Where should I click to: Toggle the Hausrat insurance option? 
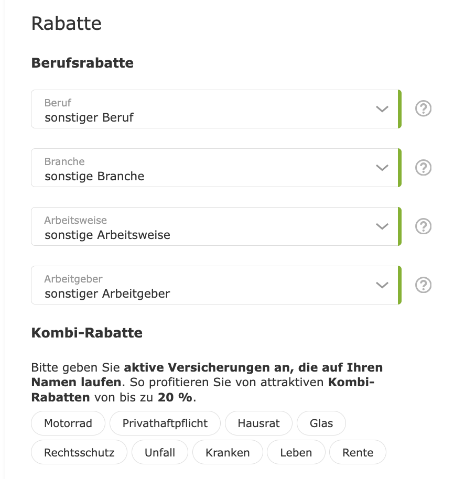258,423
